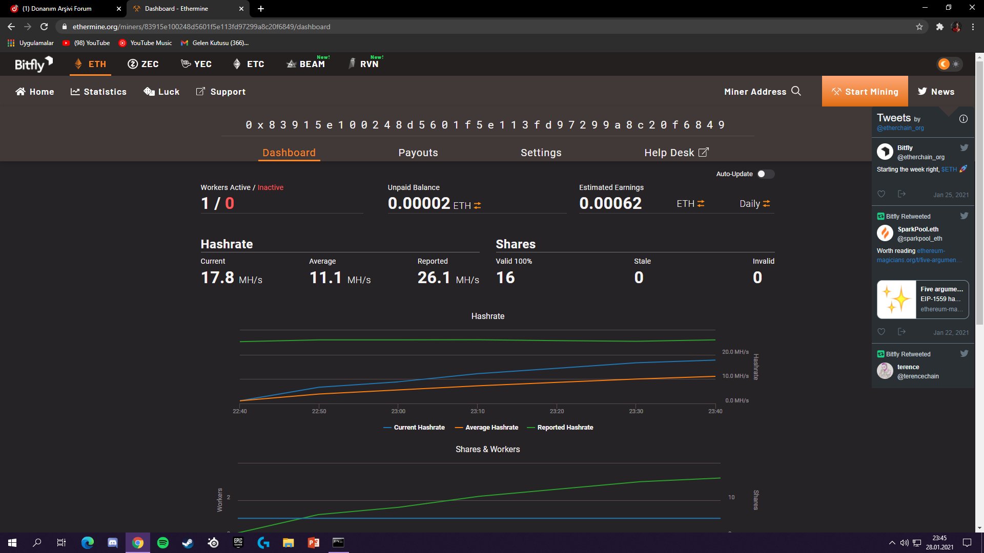Image resolution: width=984 pixels, height=553 pixels.
Task: Click the Start Mining button
Action: point(865,92)
